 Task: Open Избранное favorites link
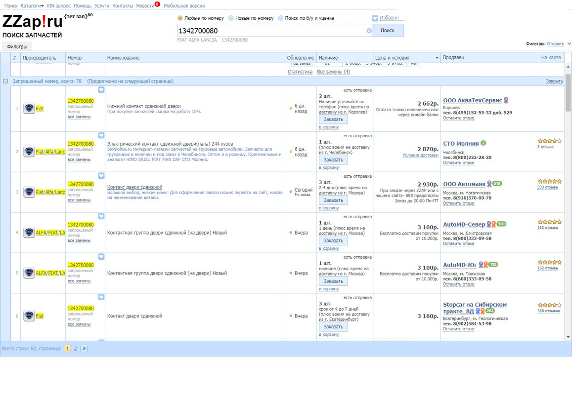tap(389, 17)
